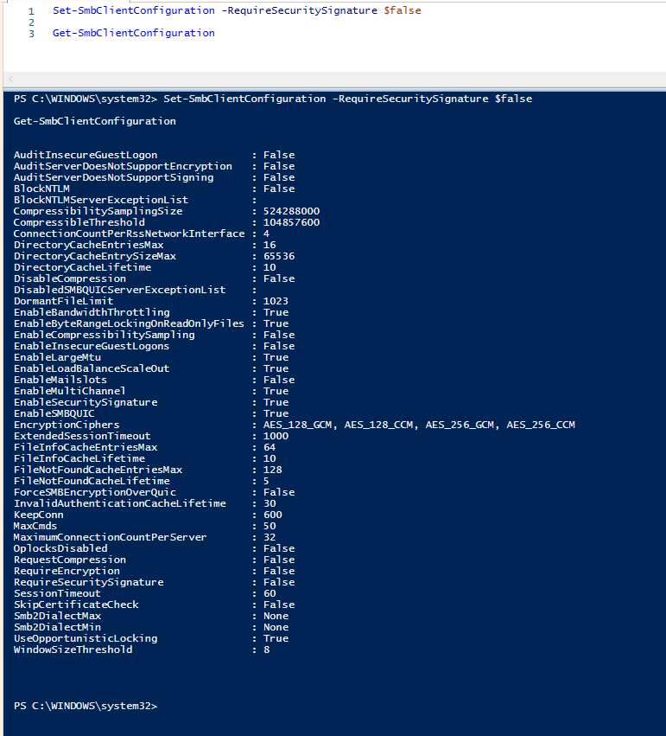Click the UseOpportunisticLocking output row
The width and height of the screenshot is (666, 736).
(x=86, y=638)
